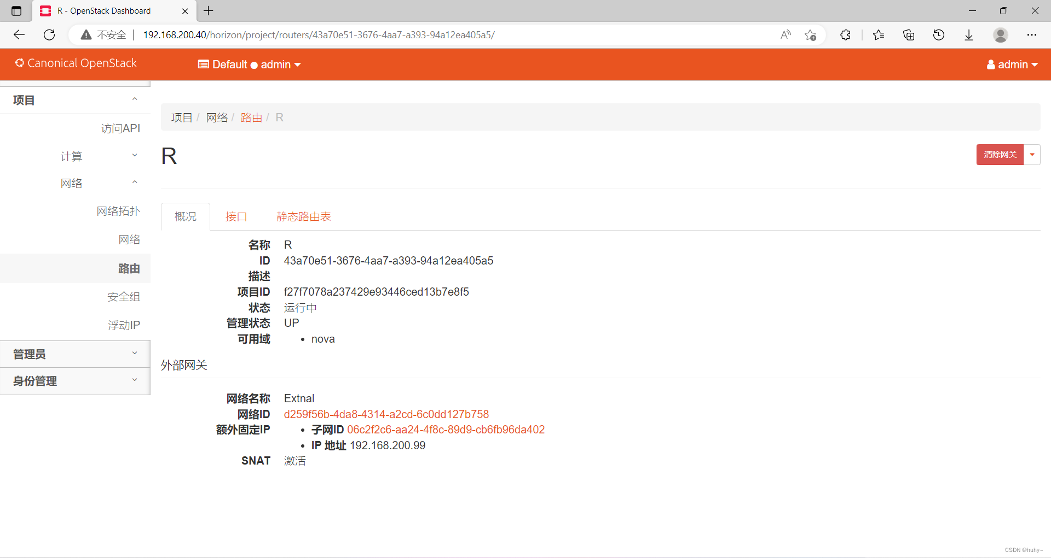Click the 运行中 status value
This screenshot has height=558, width=1051.
pyautogui.click(x=300, y=308)
